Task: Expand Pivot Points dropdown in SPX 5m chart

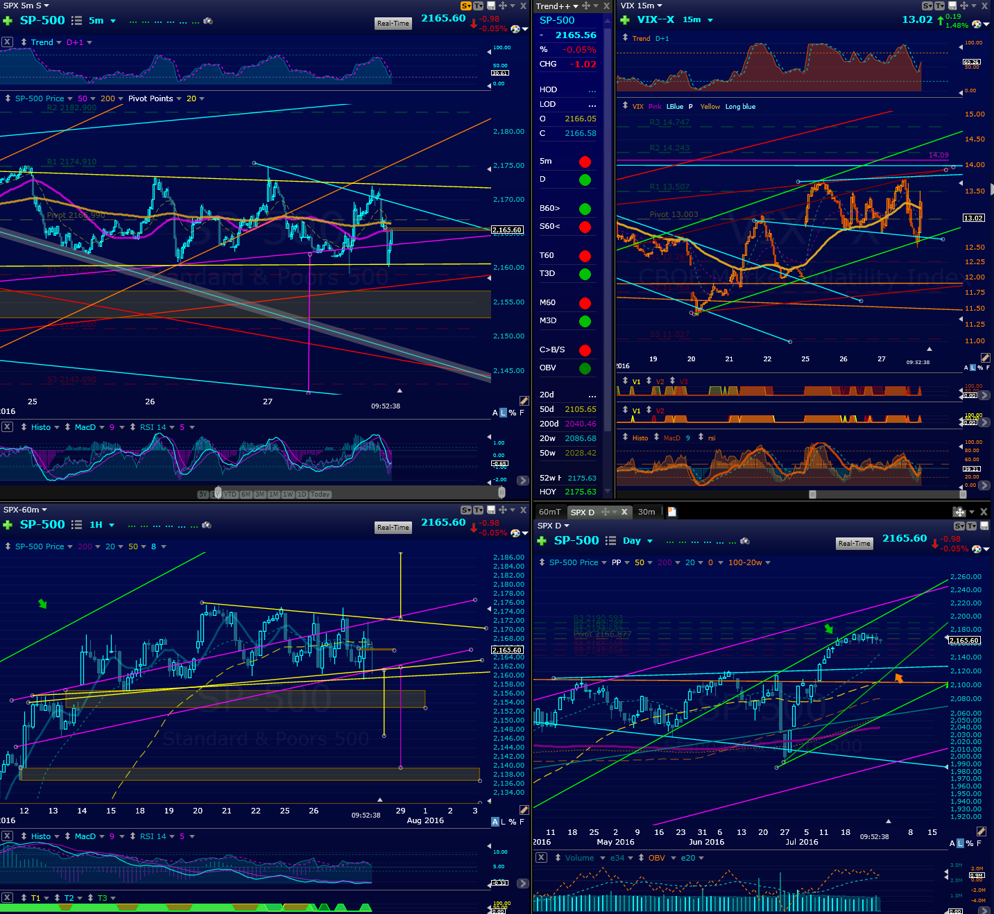Action: pos(179,98)
